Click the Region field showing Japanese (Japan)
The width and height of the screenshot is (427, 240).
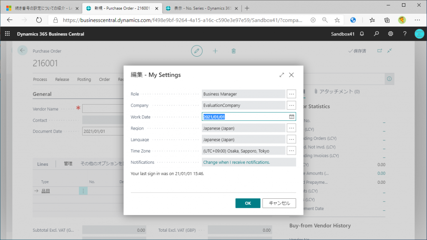click(x=244, y=128)
